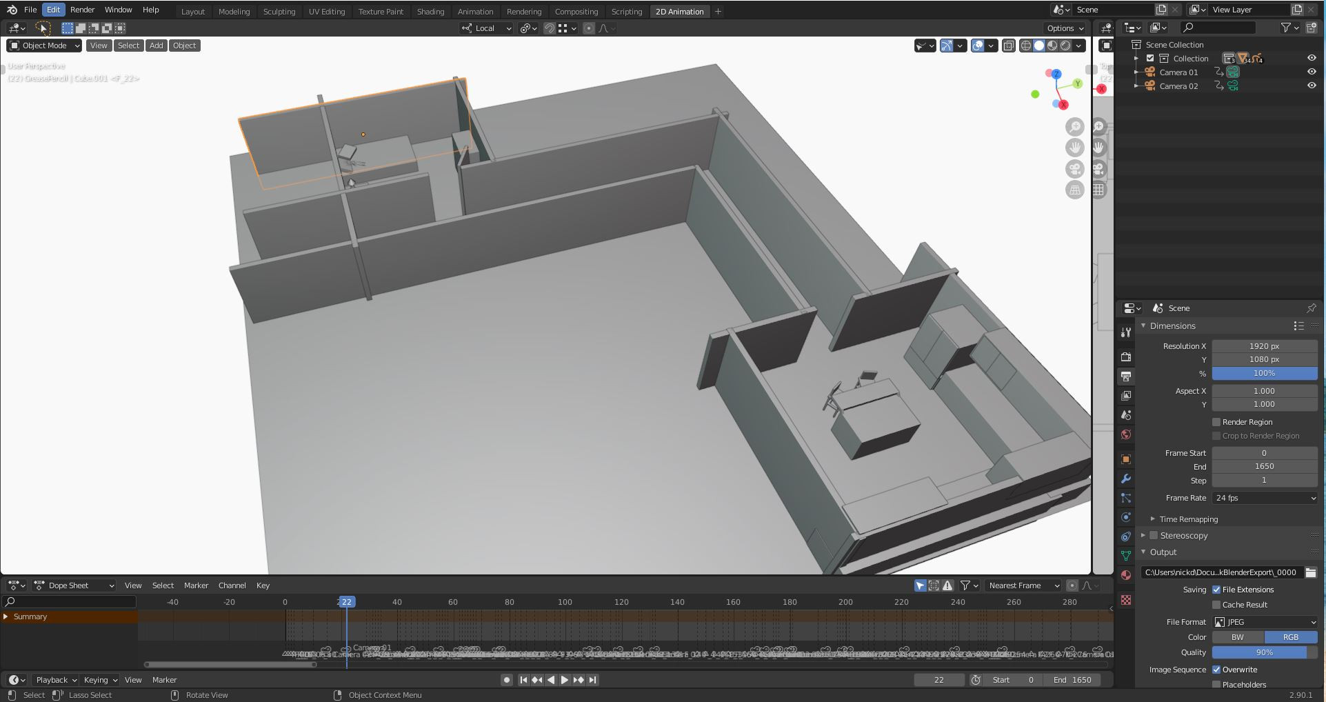Image resolution: width=1326 pixels, height=702 pixels.
Task: Switch to the Compositing workspace tab
Action: [x=576, y=12]
